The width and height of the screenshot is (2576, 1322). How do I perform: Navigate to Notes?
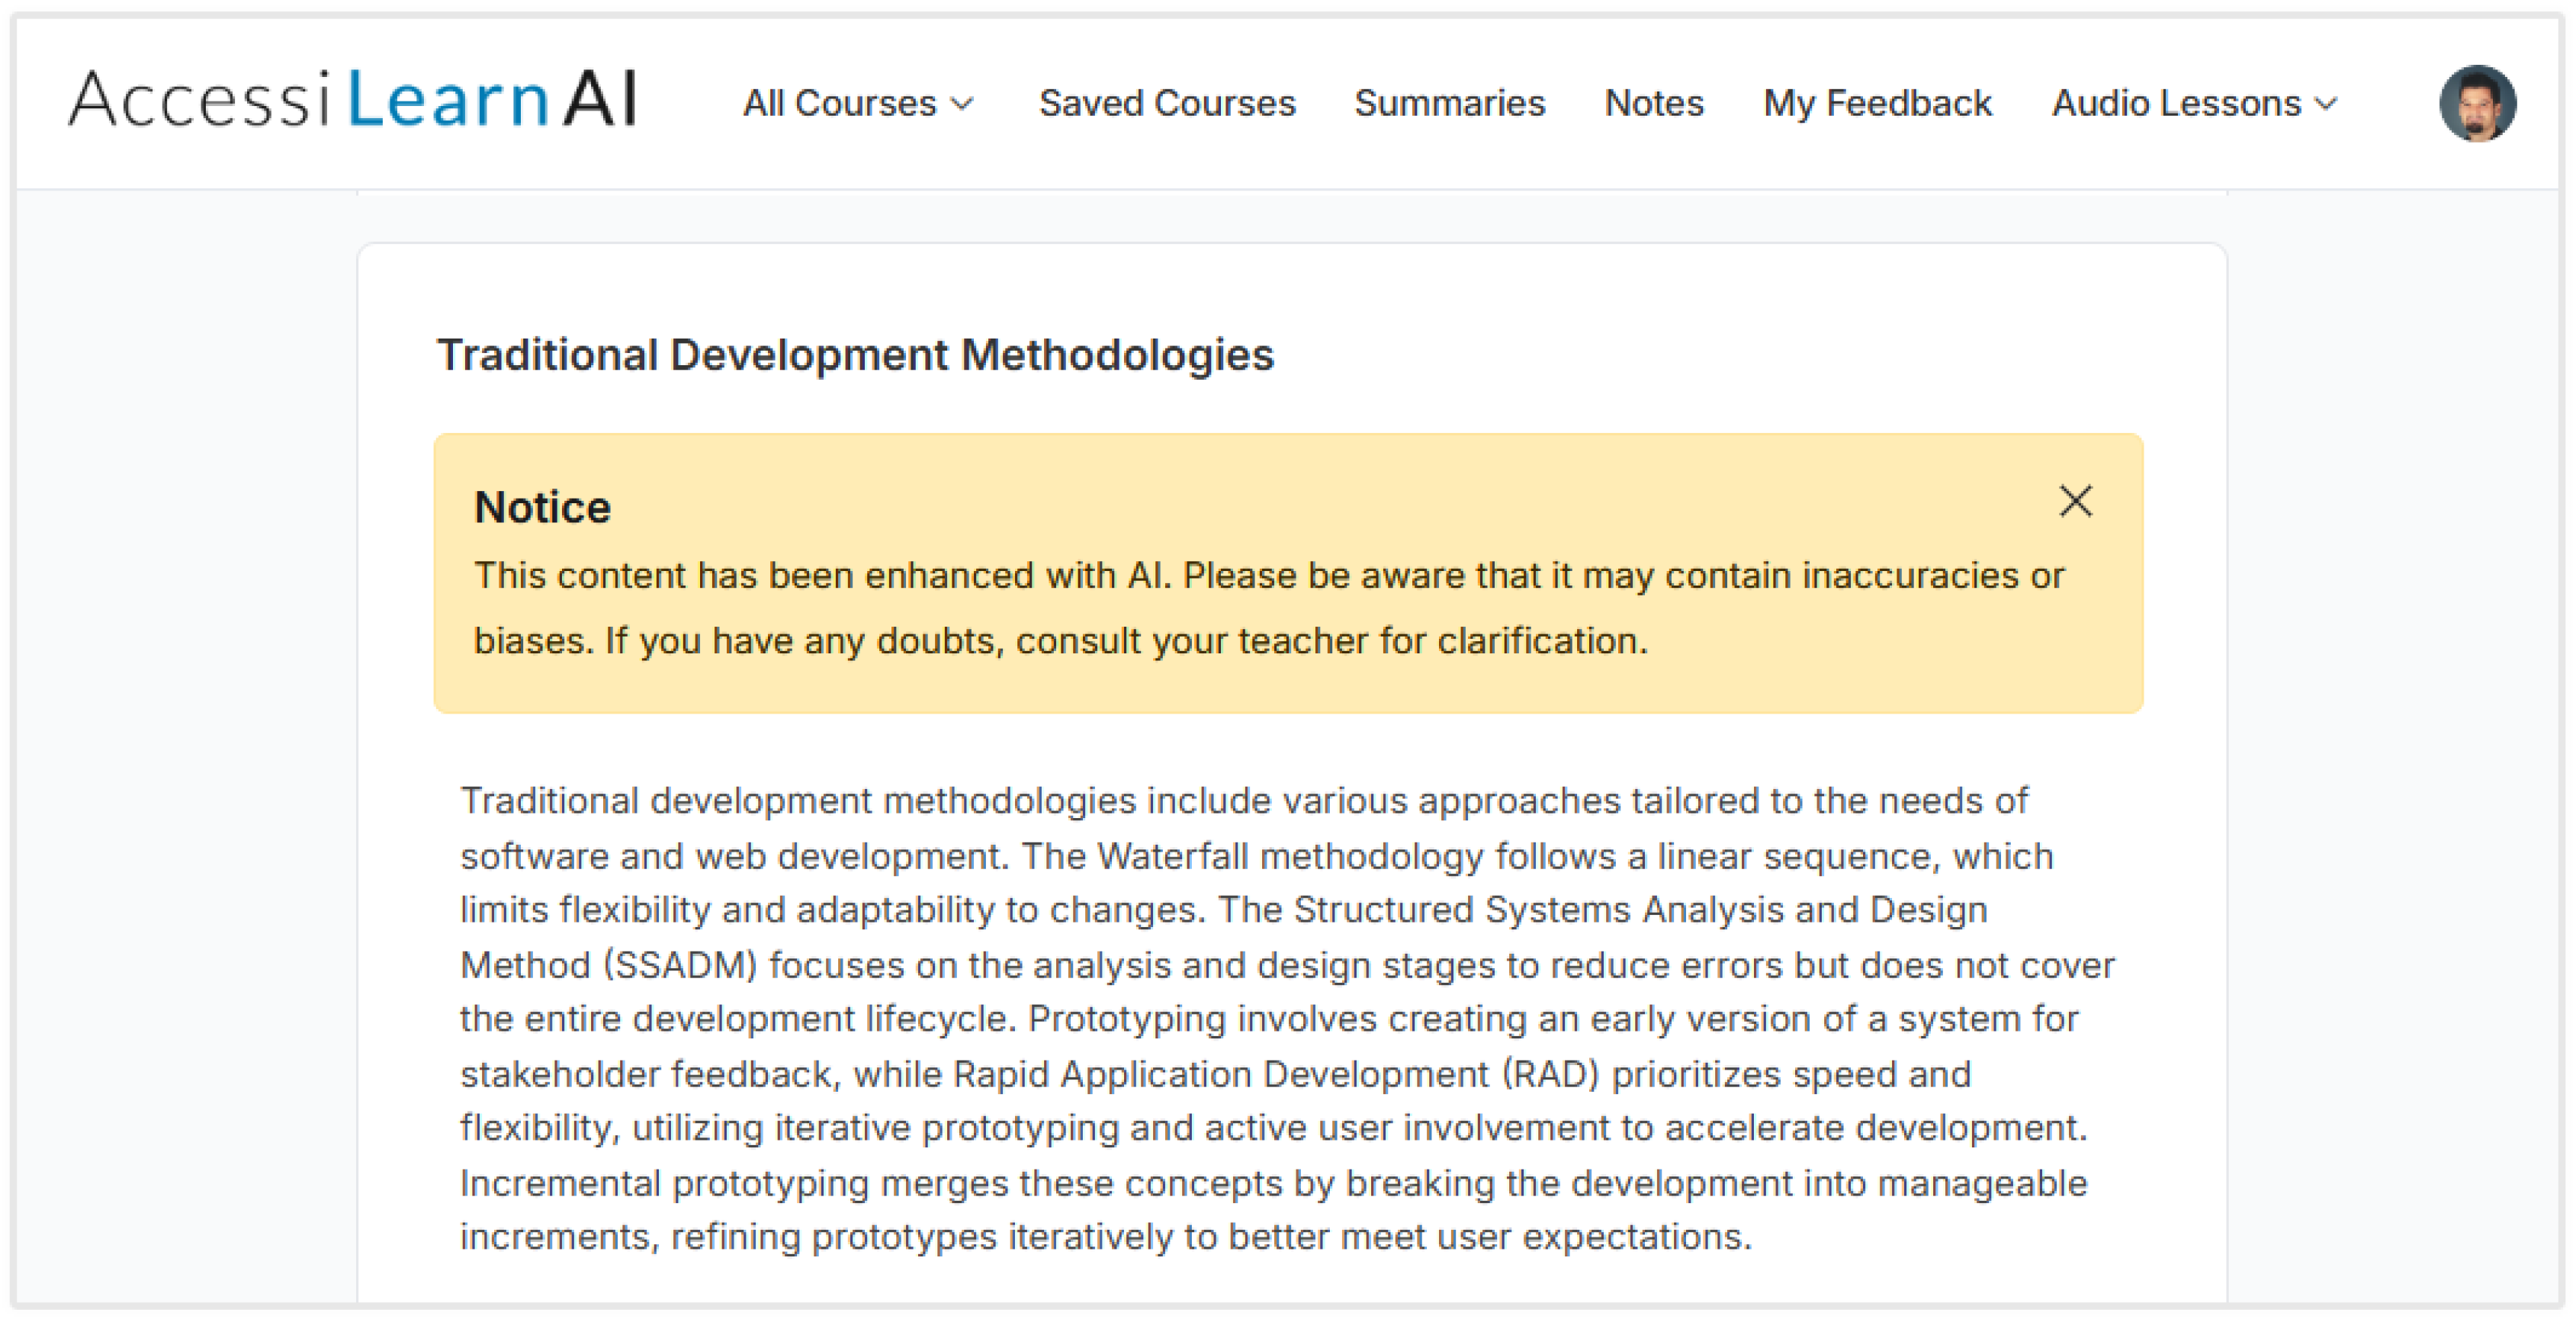click(x=1654, y=104)
